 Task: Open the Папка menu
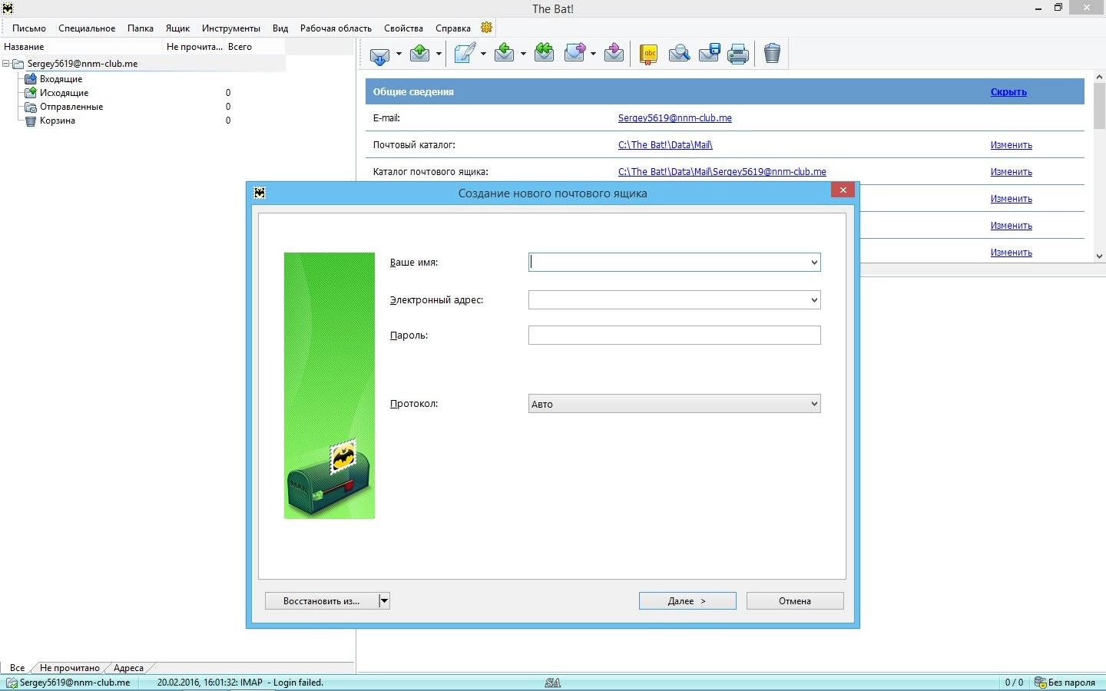[141, 28]
